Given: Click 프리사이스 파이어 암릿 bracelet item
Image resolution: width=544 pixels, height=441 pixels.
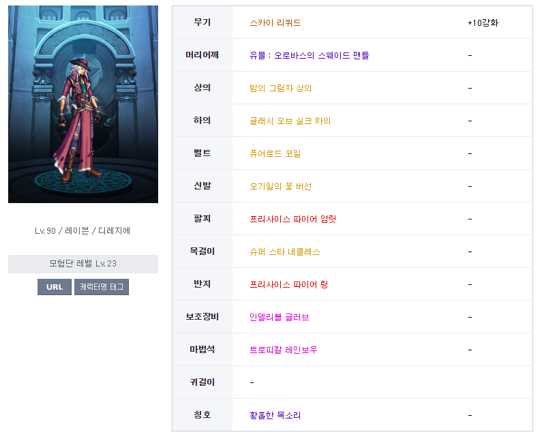Looking at the screenshot, I should point(293,219).
